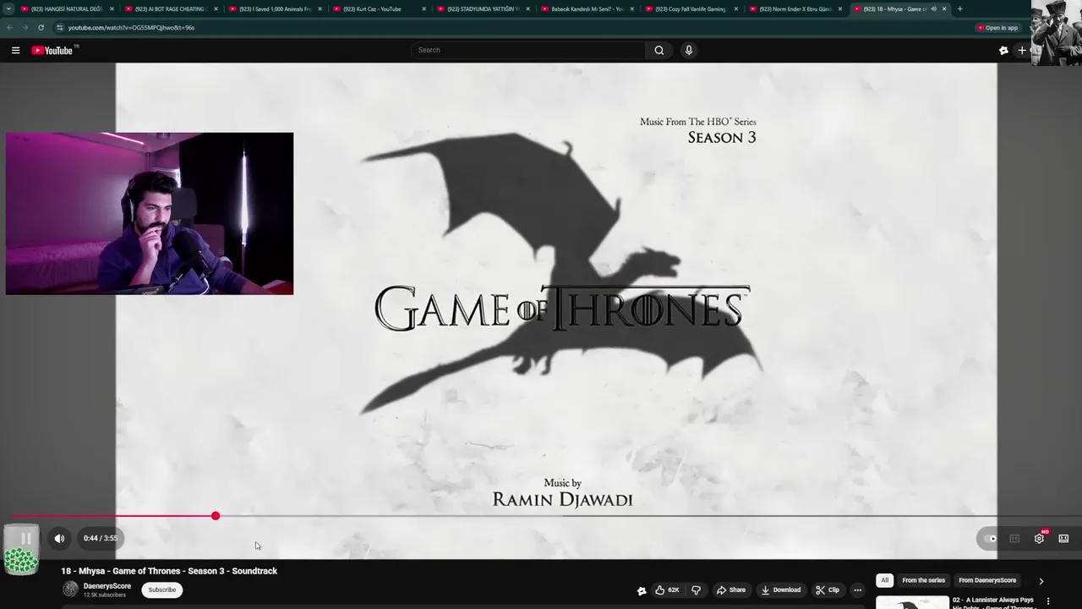
Task: Open the YouTube hamburger guide menu
Action: [x=15, y=50]
